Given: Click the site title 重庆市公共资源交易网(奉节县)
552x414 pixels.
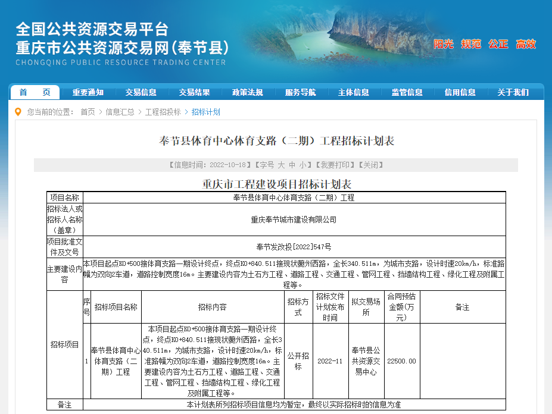Looking at the screenshot, I should pyautogui.click(x=122, y=48).
